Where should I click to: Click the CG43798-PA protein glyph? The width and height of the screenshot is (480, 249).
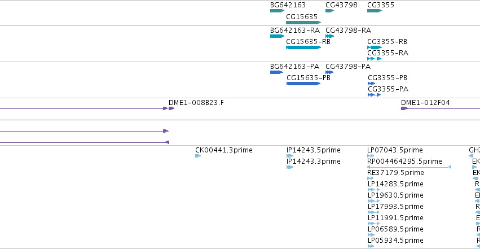coord(329,72)
